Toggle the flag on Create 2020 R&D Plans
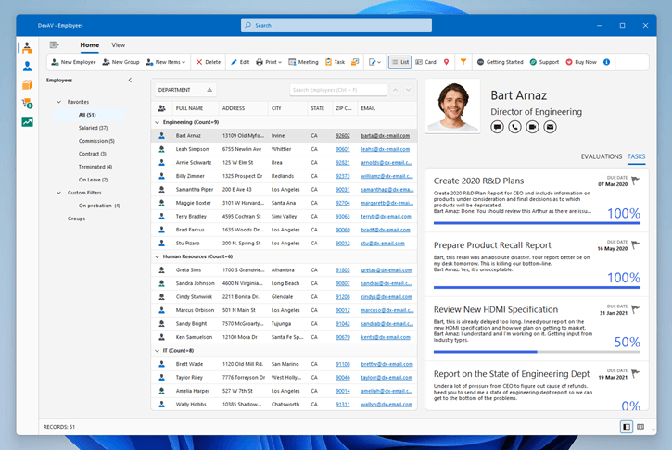The width and height of the screenshot is (672, 450). click(x=634, y=181)
